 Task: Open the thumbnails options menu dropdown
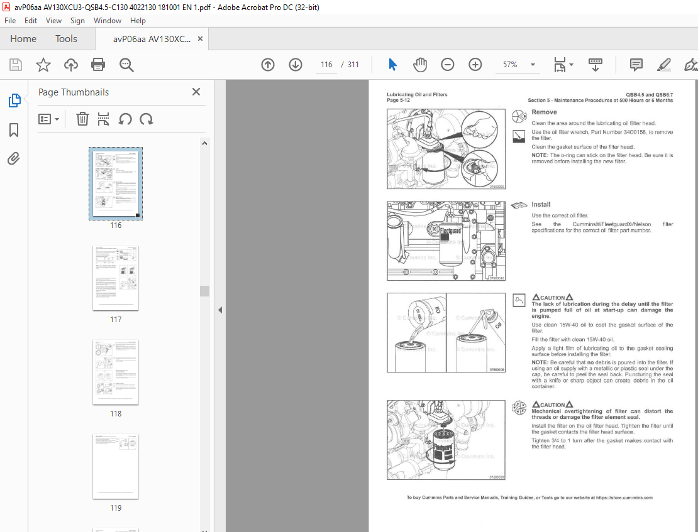[48, 119]
